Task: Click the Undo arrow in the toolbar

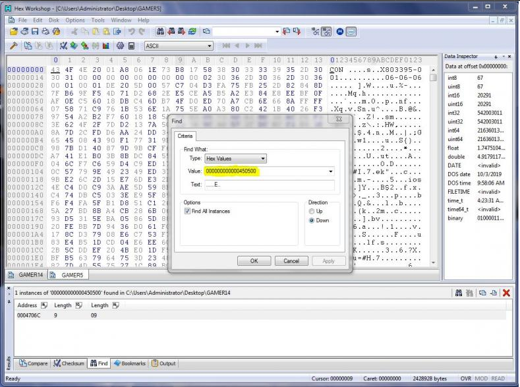Action: pyautogui.click(x=132, y=32)
